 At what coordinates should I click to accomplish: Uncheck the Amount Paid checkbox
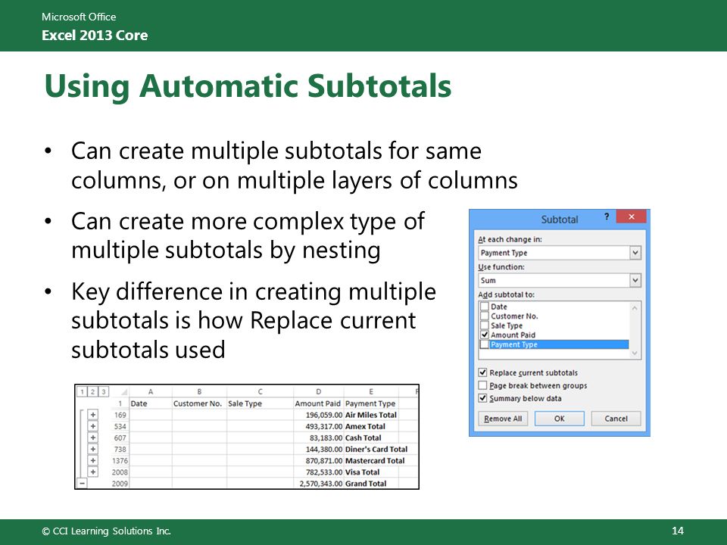pos(485,335)
